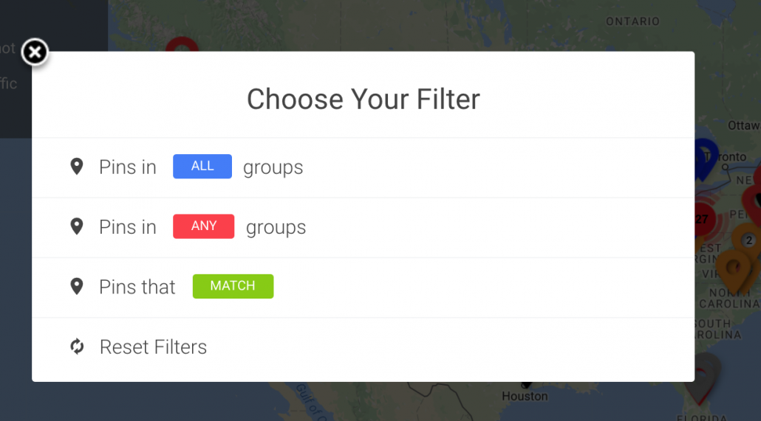The height and width of the screenshot is (421, 761).
Task: Click the 'Pins in' text of ALL row
Action: click(128, 167)
